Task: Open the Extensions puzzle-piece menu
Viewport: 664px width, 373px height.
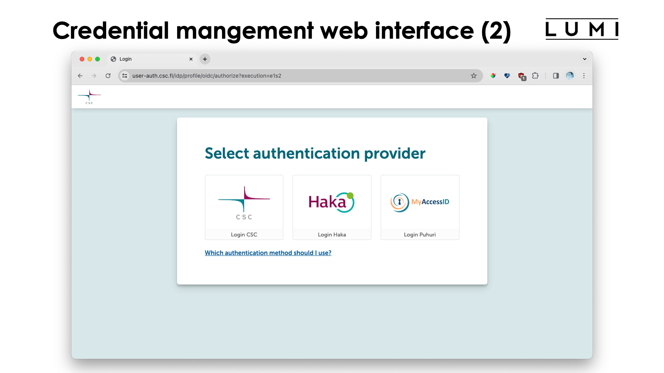Action: [535, 76]
